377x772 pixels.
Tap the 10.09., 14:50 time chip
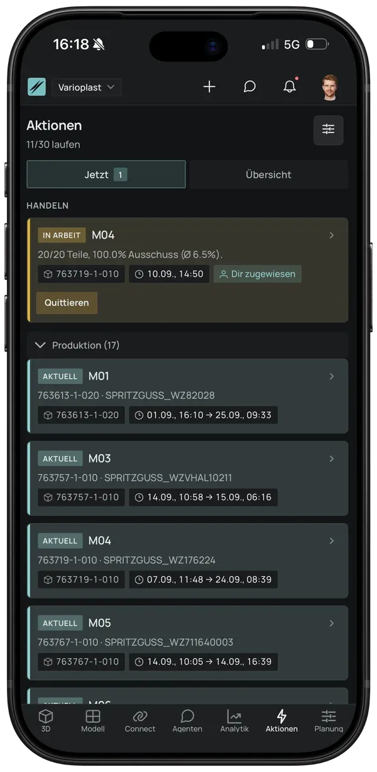click(x=169, y=274)
